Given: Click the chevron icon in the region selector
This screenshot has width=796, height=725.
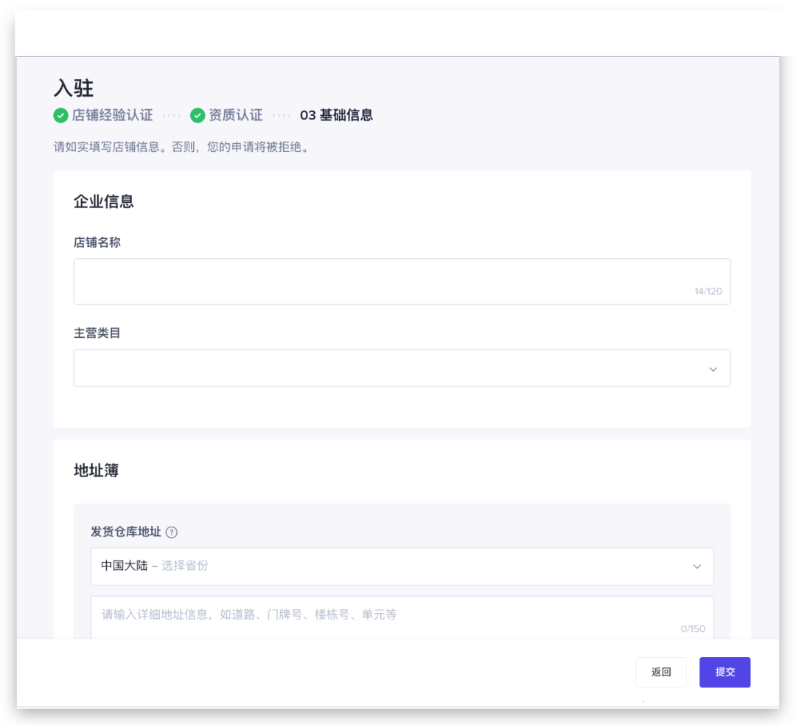Looking at the screenshot, I should pos(696,566).
